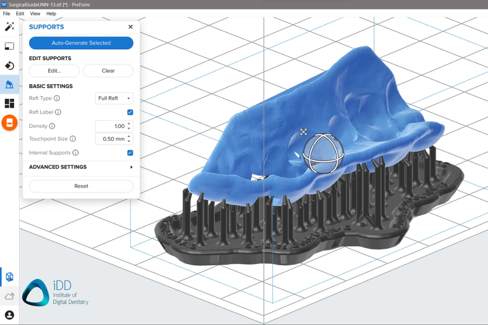
Task: Click the job/model cube icon
Action: click(x=9, y=277)
